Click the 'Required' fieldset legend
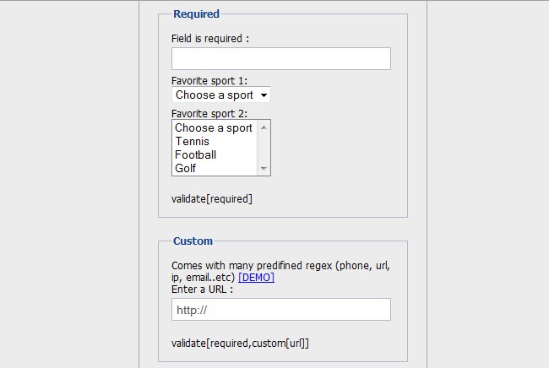The width and height of the screenshot is (549, 368). [x=196, y=14]
